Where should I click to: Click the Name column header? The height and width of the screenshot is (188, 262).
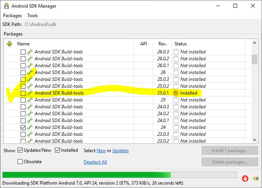click(23, 44)
